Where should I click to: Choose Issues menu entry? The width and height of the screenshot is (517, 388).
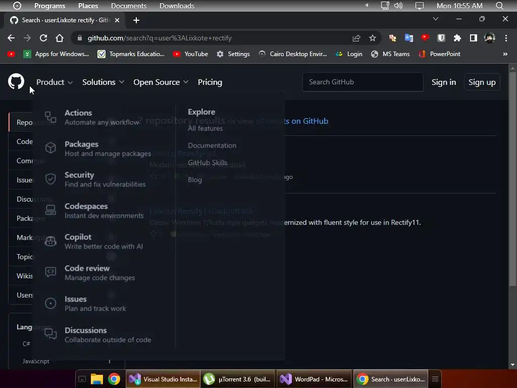(x=95, y=304)
